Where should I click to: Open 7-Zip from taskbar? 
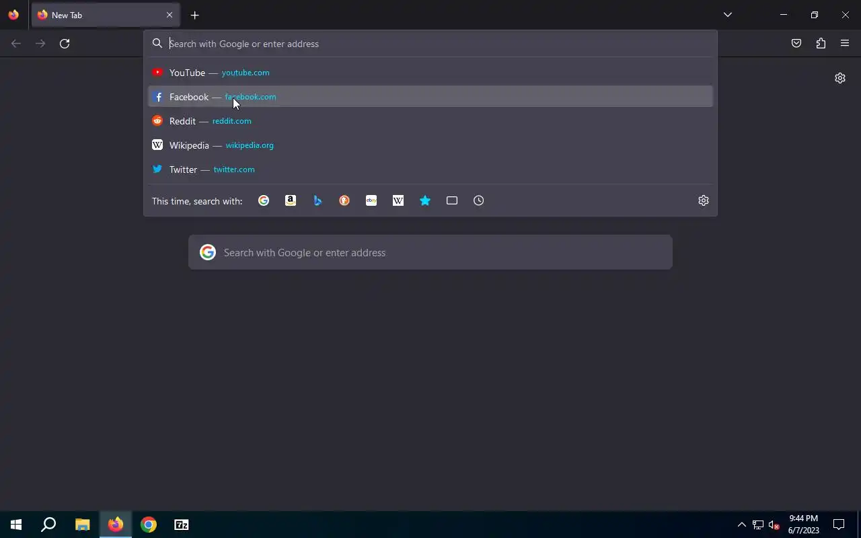click(x=182, y=525)
